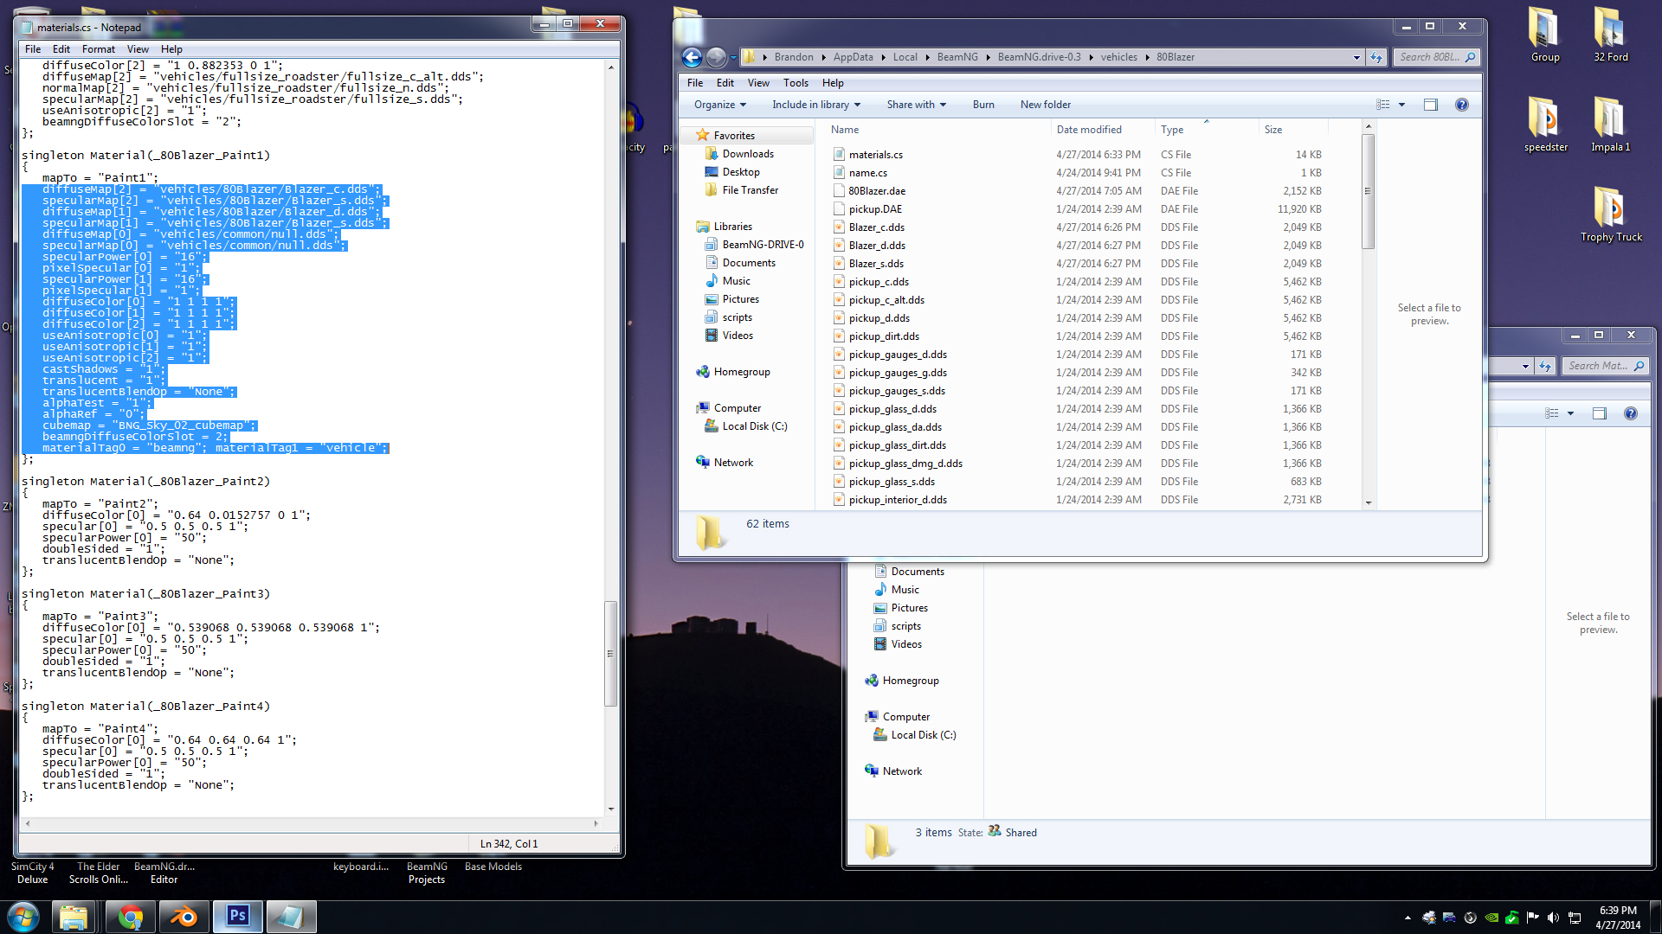Image resolution: width=1662 pixels, height=934 pixels.
Task: Open Blender from the taskbar
Action: pyautogui.click(x=184, y=917)
